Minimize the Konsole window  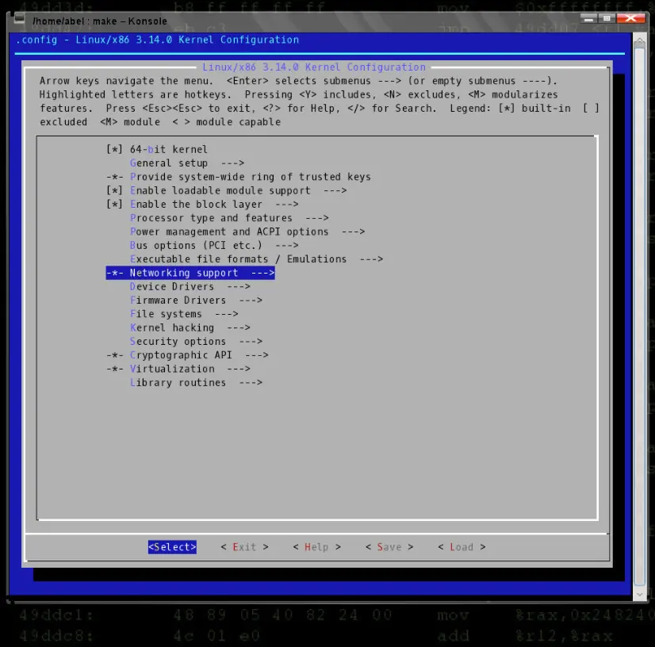(588, 18)
